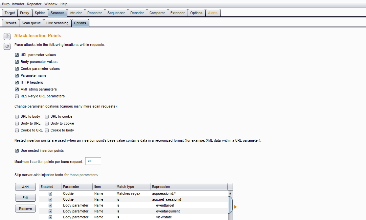The width and height of the screenshot is (366, 220).
Task: Disable HTTP headers insertion point
Action: 17,83
